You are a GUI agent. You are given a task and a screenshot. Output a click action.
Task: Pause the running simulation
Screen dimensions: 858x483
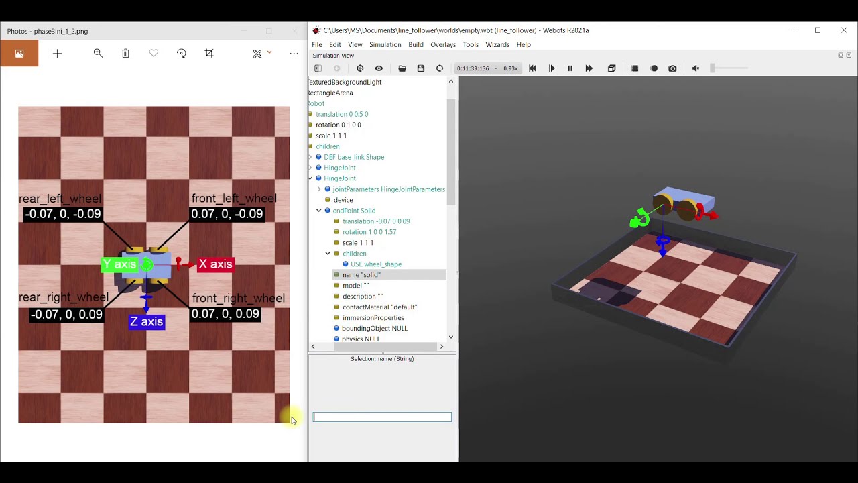(x=570, y=68)
